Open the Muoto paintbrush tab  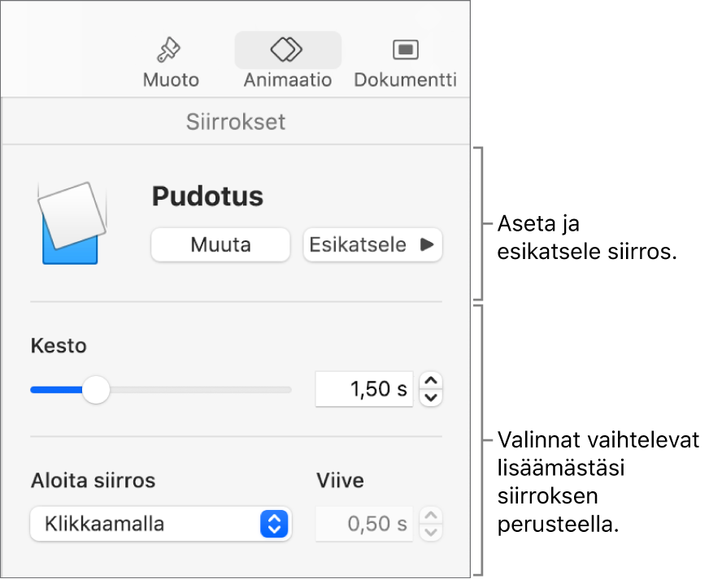(171, 63)
